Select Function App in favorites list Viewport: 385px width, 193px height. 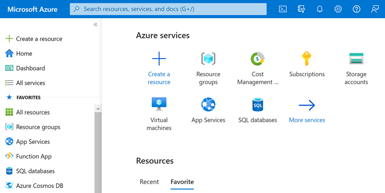(33, 157)
